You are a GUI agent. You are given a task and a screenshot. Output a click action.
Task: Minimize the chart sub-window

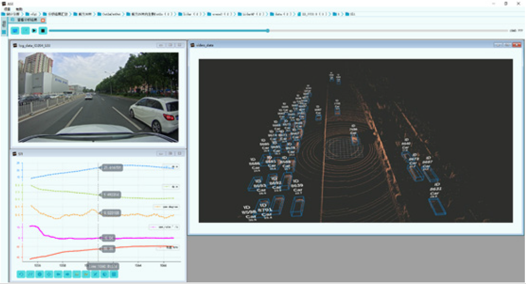(161, 153)
